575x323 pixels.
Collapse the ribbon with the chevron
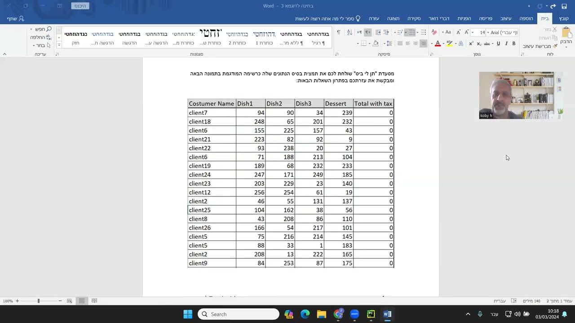point(4,54)
